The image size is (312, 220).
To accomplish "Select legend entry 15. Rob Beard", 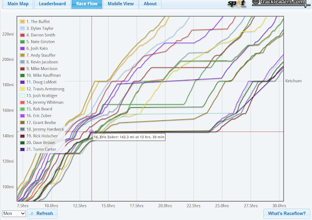I will [x=39, y=109].
